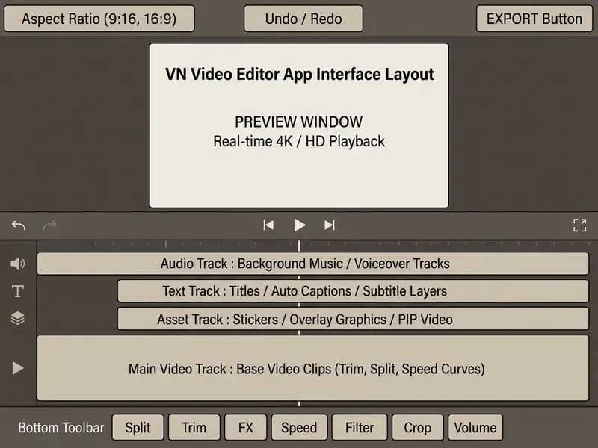Open Aspect Ratio (9:16, 16:9) options

[x=99, y=18]
